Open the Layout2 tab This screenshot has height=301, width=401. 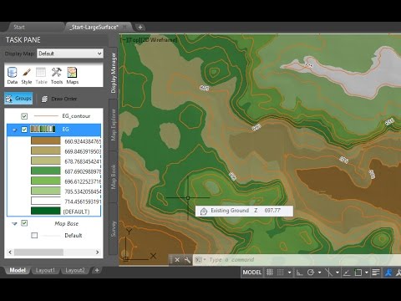(x=75, y=270)
